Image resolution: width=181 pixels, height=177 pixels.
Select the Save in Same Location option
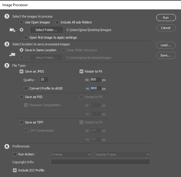coord(21,50)
